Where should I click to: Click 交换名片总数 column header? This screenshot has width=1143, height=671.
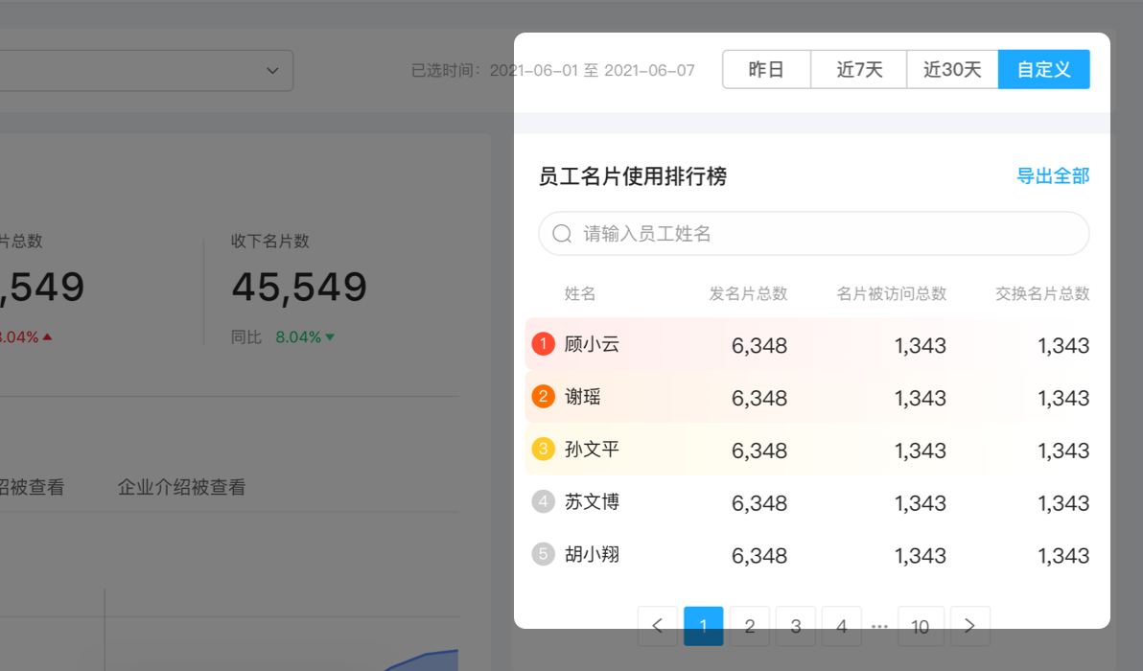1042,293
